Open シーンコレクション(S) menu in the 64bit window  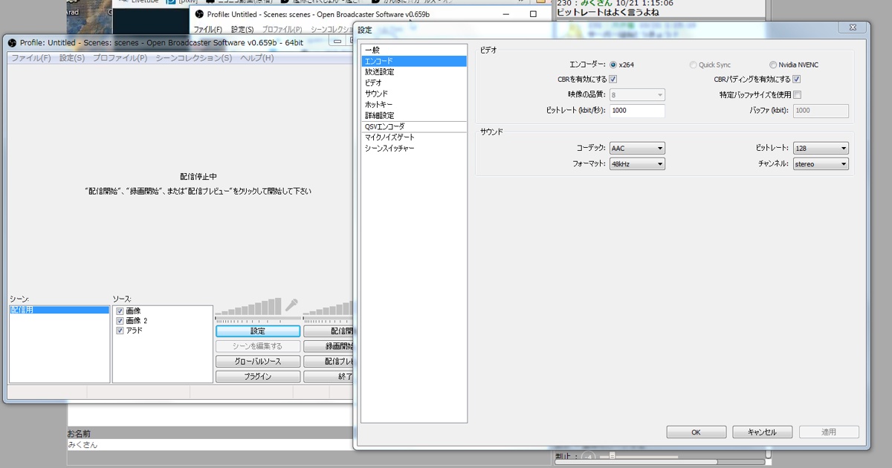[x=193, y=58]
